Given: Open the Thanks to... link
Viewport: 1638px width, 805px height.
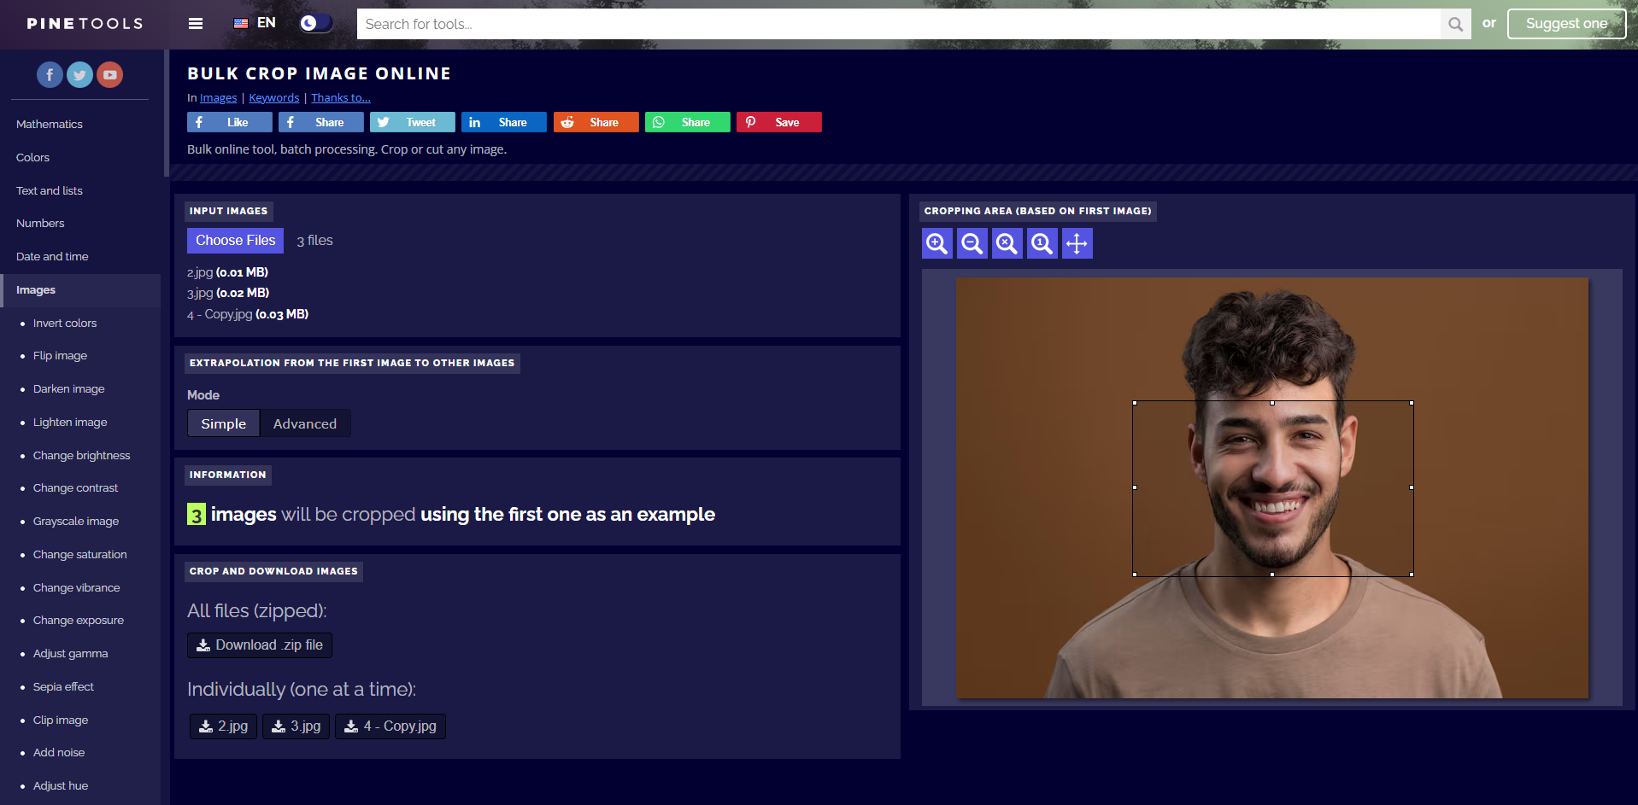Looking at the screenshot, I should click(340, 97).
